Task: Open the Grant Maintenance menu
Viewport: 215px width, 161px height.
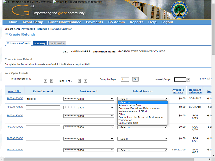Action: coord(64,22)
